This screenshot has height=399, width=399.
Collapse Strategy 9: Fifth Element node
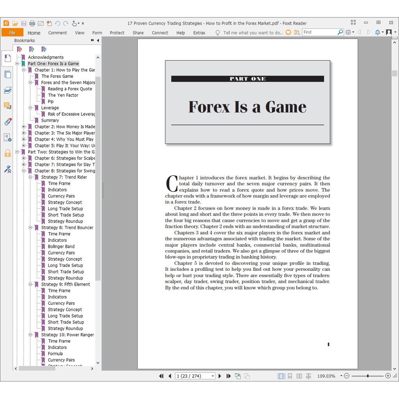click(30, 284)
